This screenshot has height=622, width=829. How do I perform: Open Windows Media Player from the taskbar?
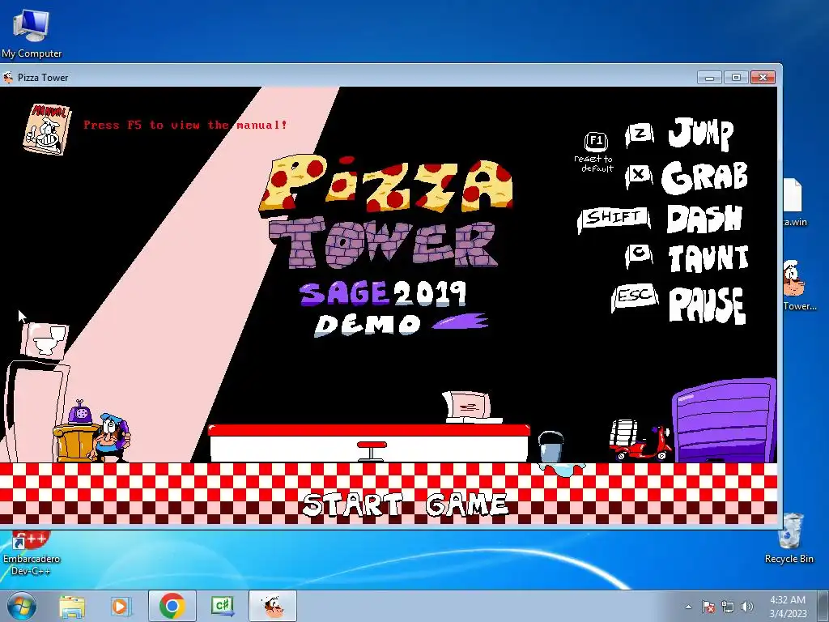pyautogui.click(x=120, y=606)
